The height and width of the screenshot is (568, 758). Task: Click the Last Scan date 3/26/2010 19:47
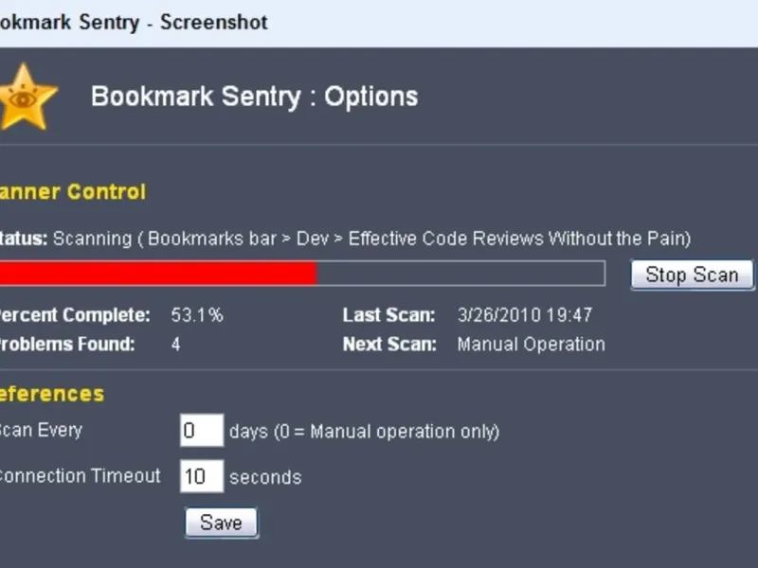524,315
